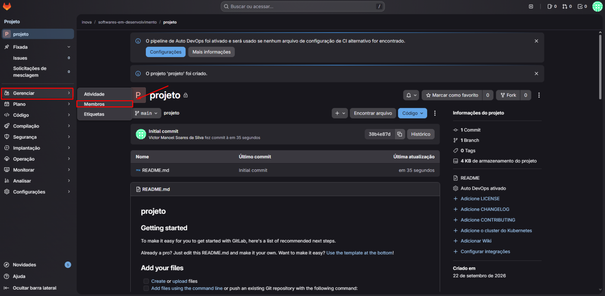Click the blue Configurações button in the alert
Image resolution: width=605 pixels, height=296 pixels.
click(x=166, y=52)
